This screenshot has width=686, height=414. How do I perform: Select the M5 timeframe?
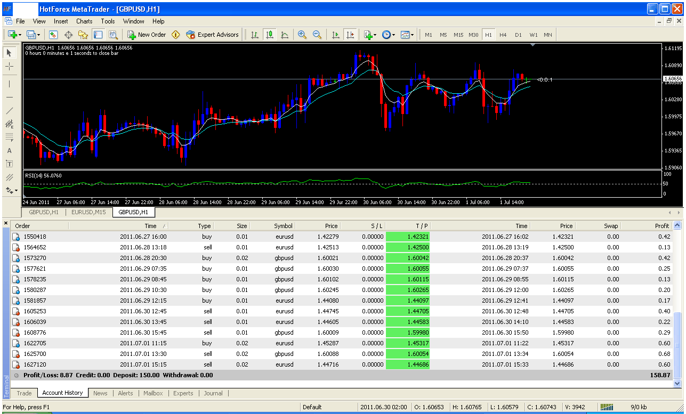443,35
